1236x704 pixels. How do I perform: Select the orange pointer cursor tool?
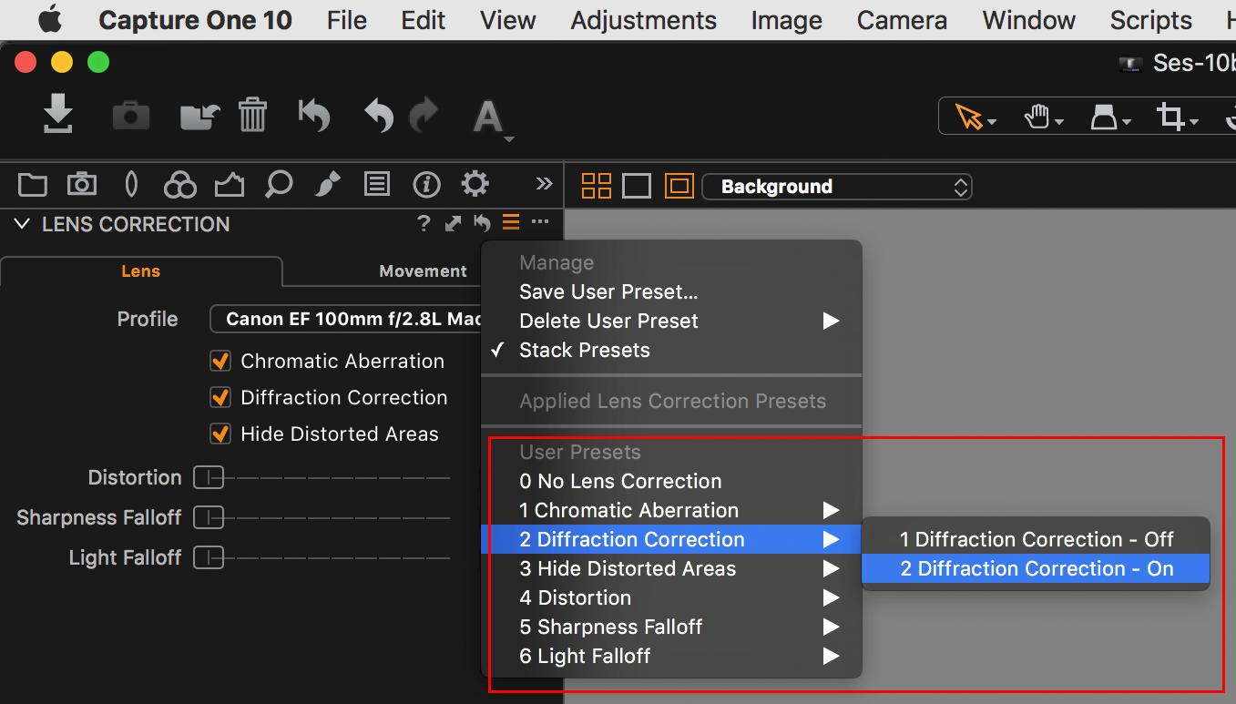click(x=974, y=117)
